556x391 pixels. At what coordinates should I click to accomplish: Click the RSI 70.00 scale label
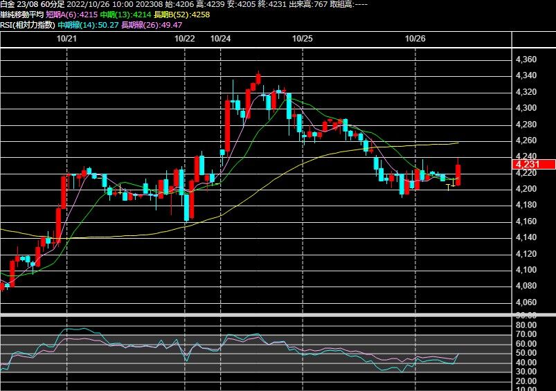click(526, 334)
